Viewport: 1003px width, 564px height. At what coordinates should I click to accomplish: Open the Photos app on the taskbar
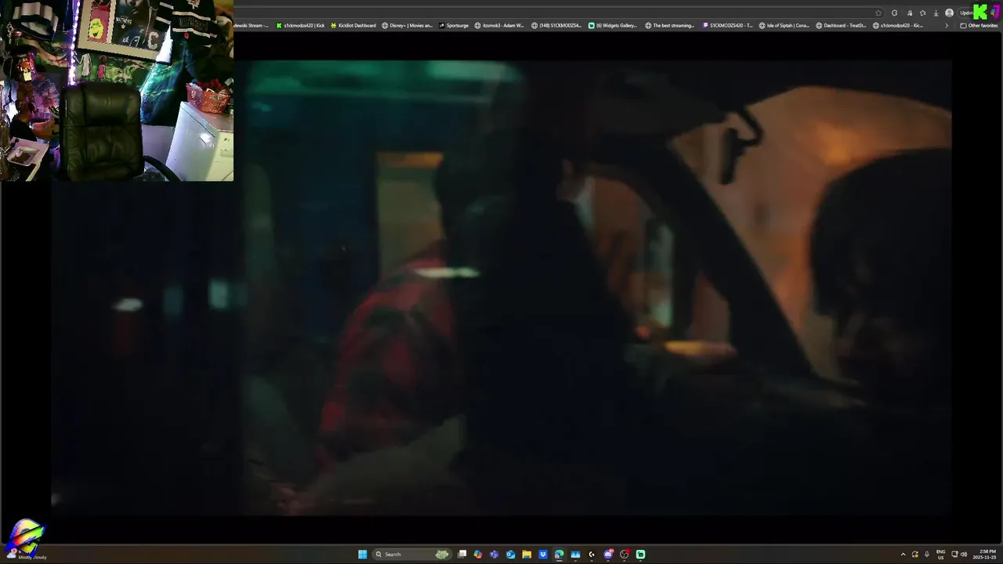575,555
